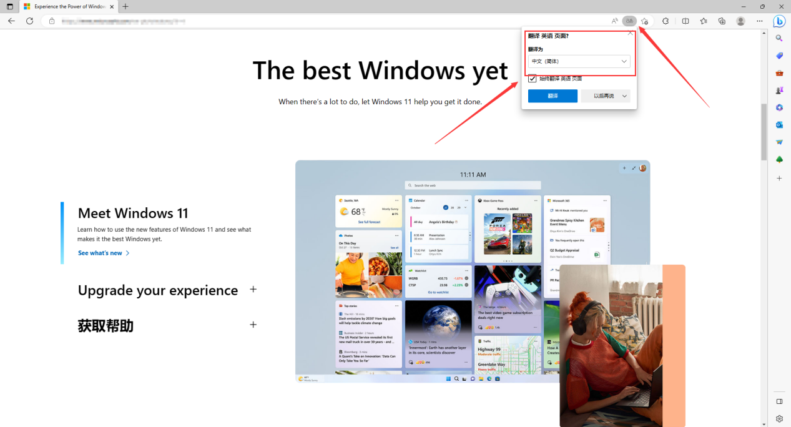This screenshot has width=791, height=427.
Task: Open the Favorites list icon
Action: point(704,21)
